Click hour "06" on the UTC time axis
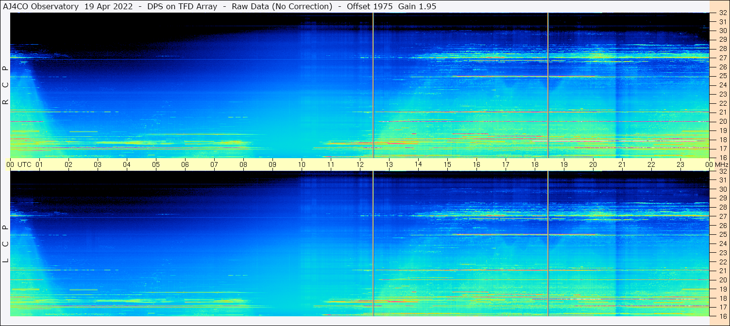Screen dimensions: 730x326 tap(185, 164)
